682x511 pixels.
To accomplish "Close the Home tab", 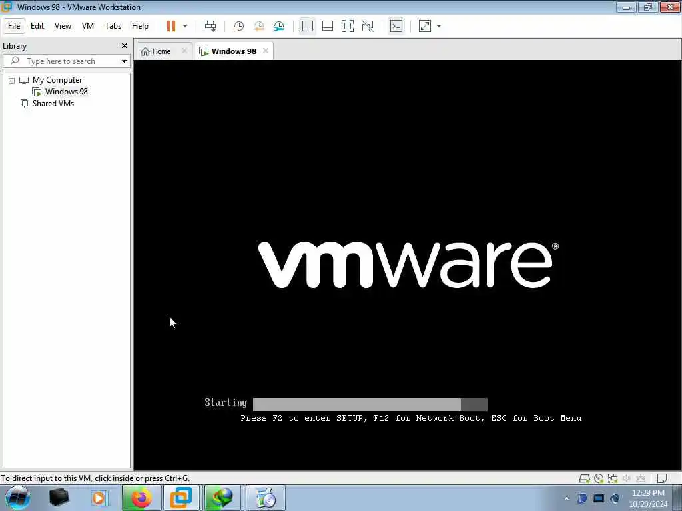I will tap(184, 51).
